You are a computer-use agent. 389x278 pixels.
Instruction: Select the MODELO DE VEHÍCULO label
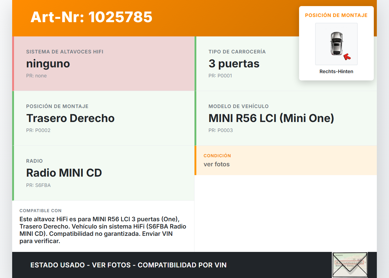239,106
